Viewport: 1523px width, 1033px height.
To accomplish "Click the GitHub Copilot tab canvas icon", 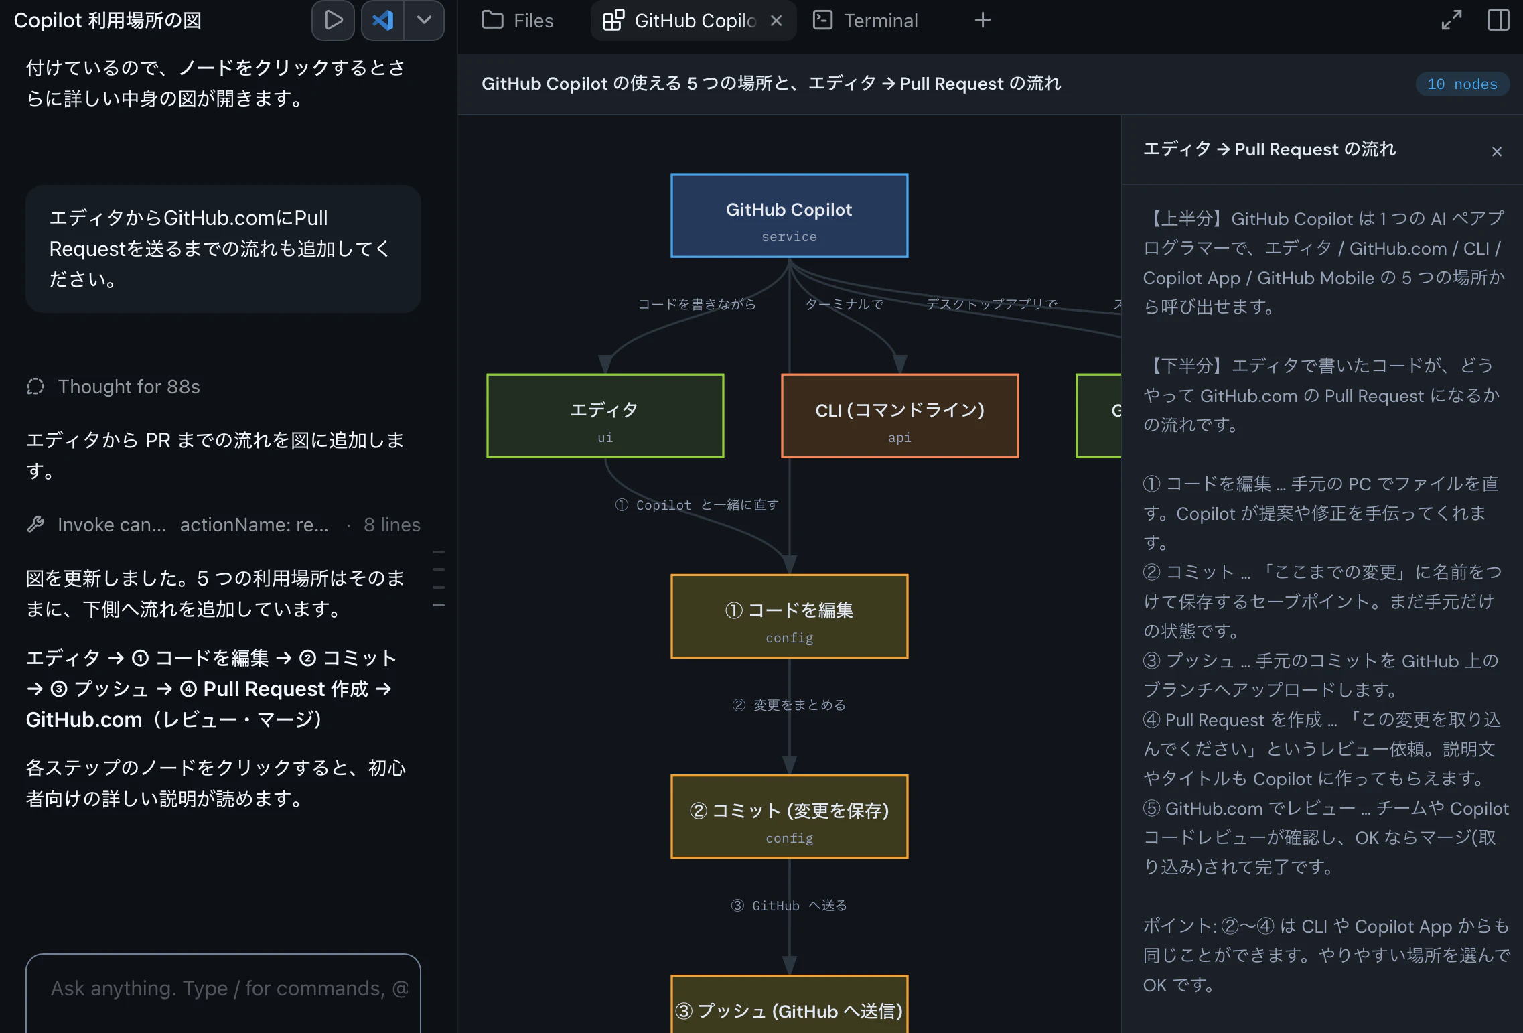I will [613, 21].
